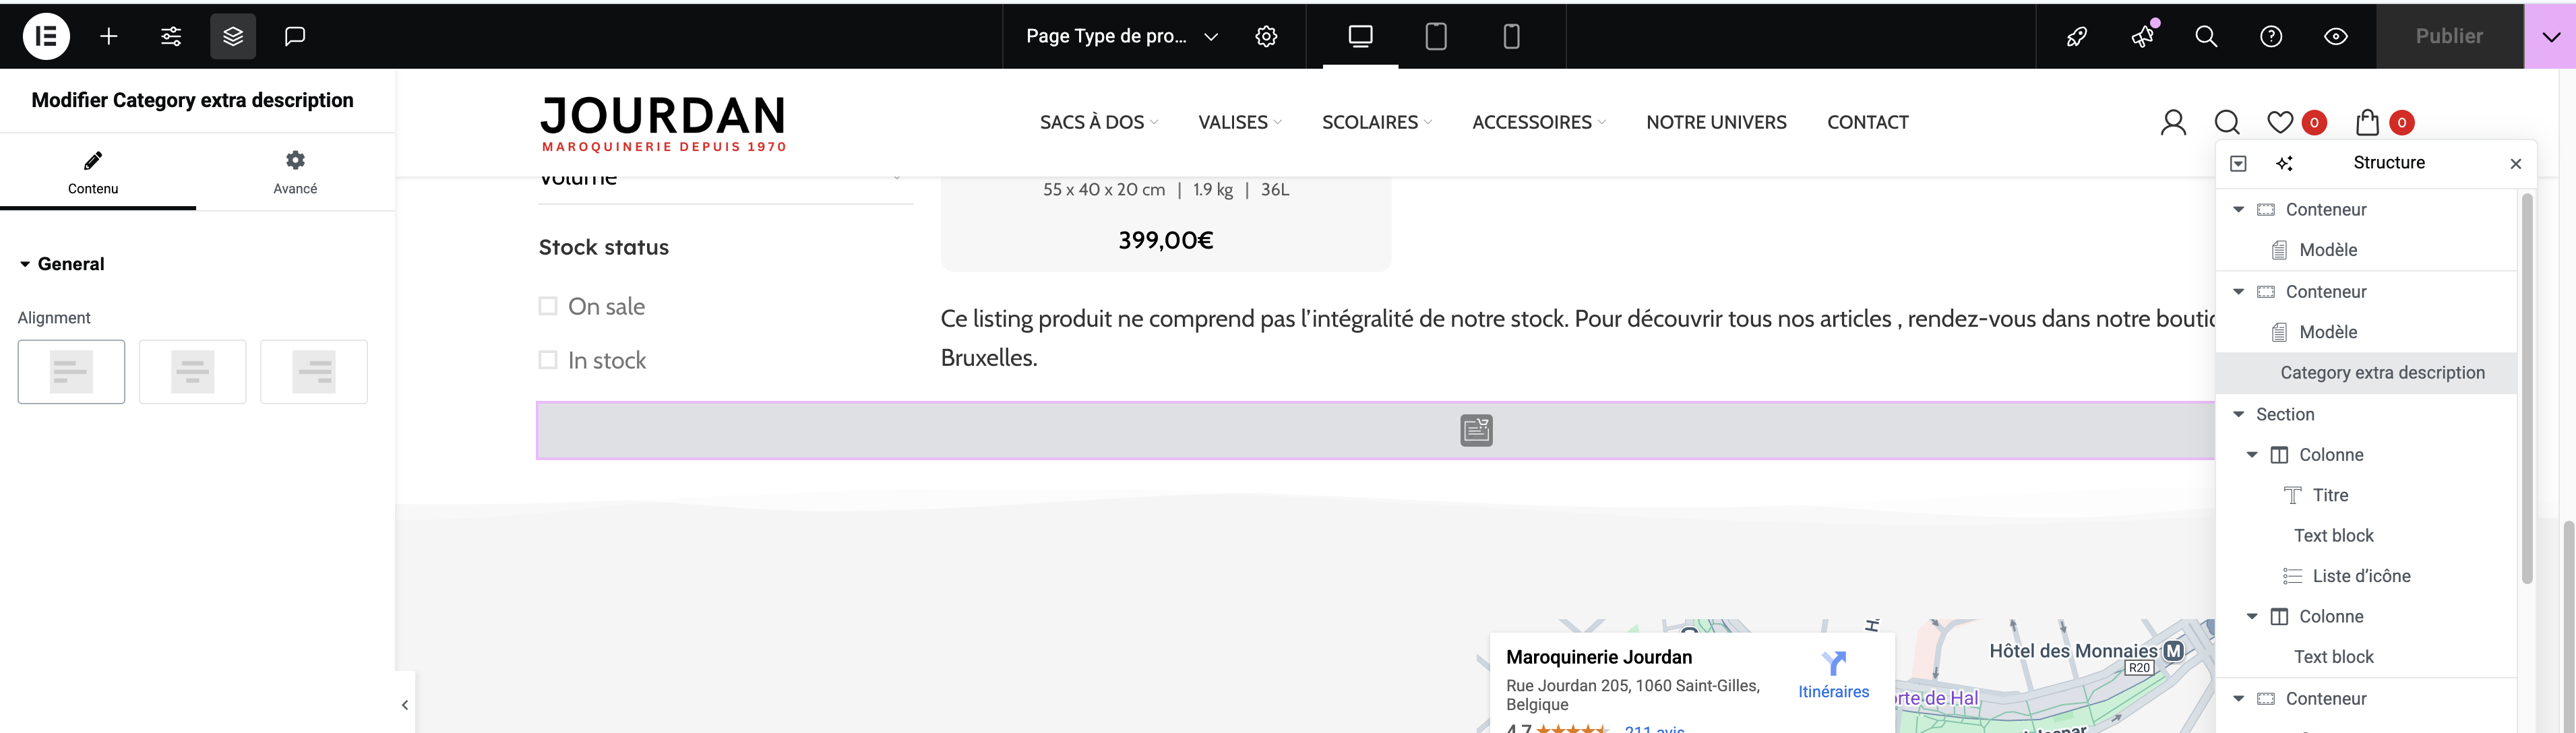Open the notes comment icon

click(x=294, y=37)
